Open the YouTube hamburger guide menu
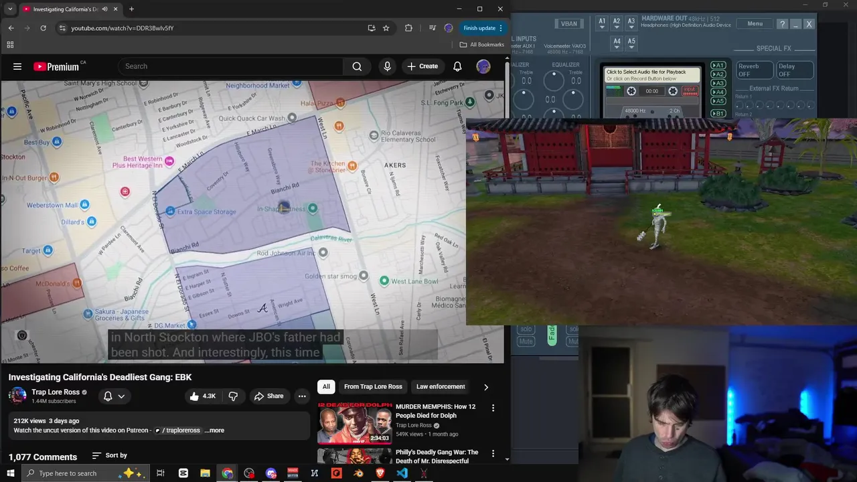857x482 pixels. pyautogui.click(x=17, y=66)
